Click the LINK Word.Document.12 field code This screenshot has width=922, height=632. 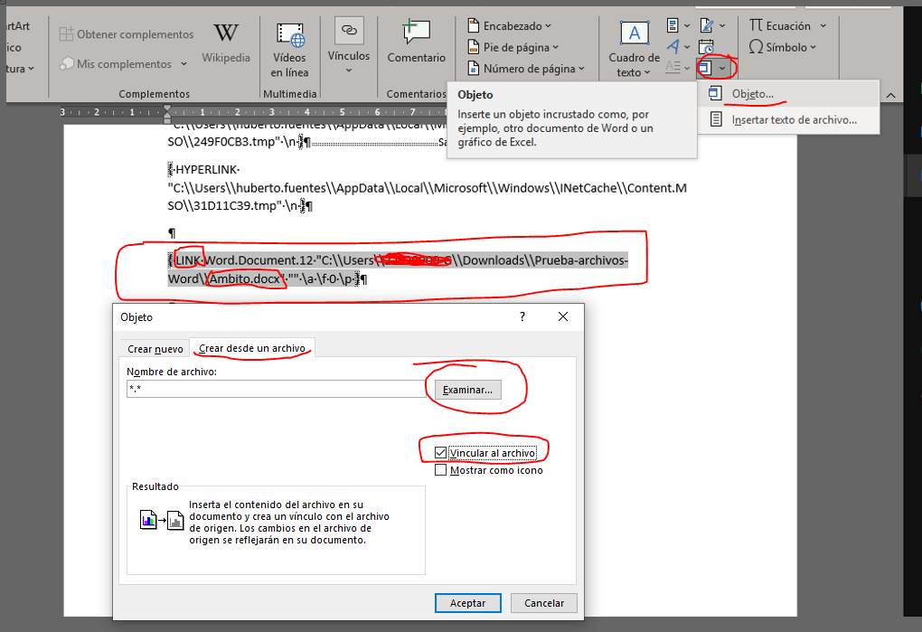398,269
